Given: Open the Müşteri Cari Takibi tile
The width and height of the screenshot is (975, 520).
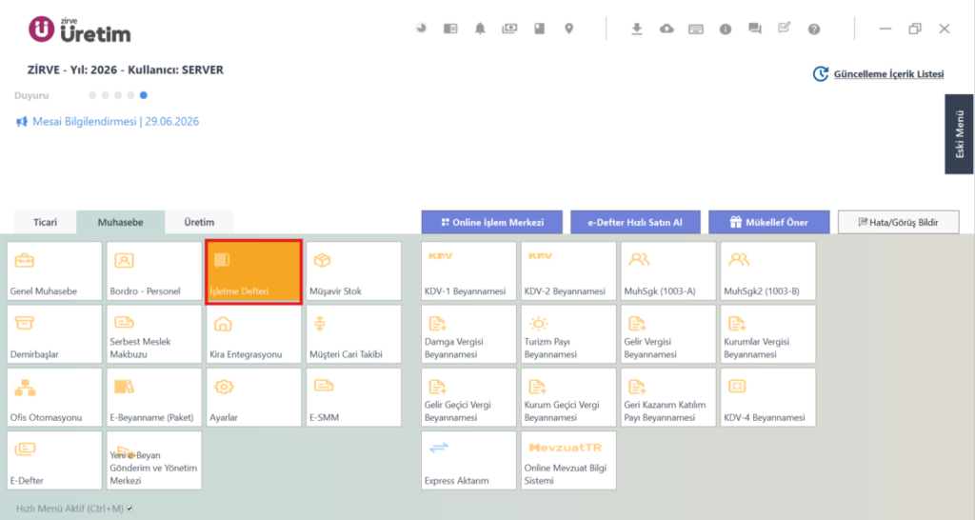Looking at the screenshot, I should 354,334.
